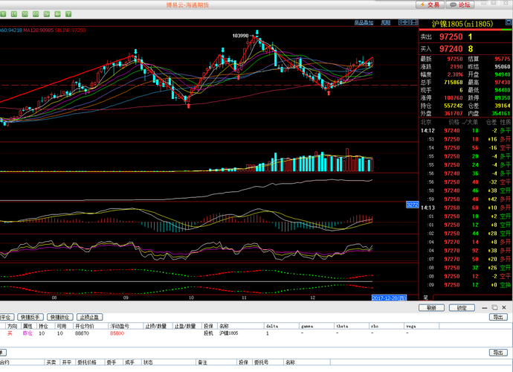The width and height of the screenshot is (513, 372).
Task: Select the 笔 tick tab below trades
Action: point(426,298)
